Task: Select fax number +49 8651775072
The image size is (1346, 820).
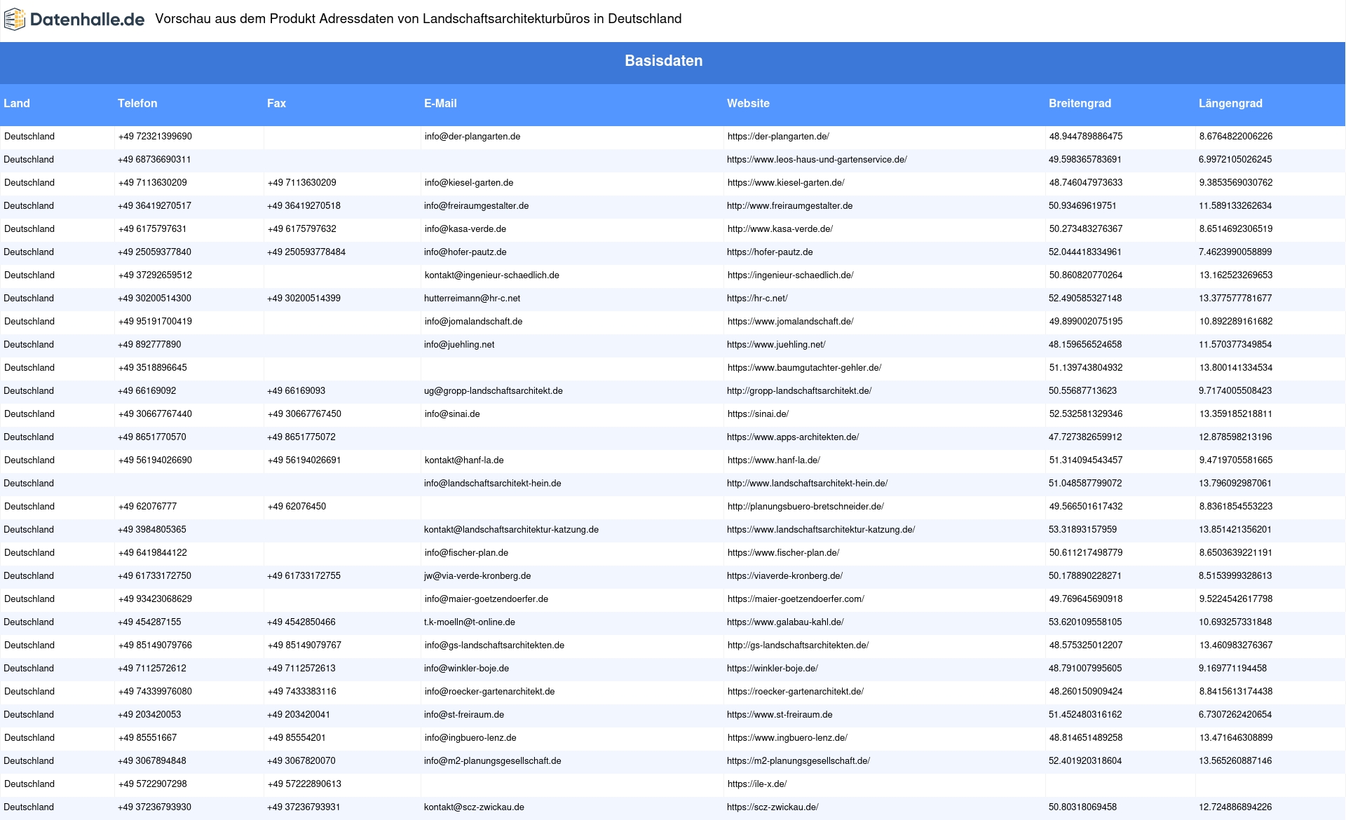Action: [x=301, y=437]
